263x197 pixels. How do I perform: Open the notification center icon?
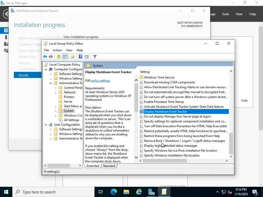(255, 192)
